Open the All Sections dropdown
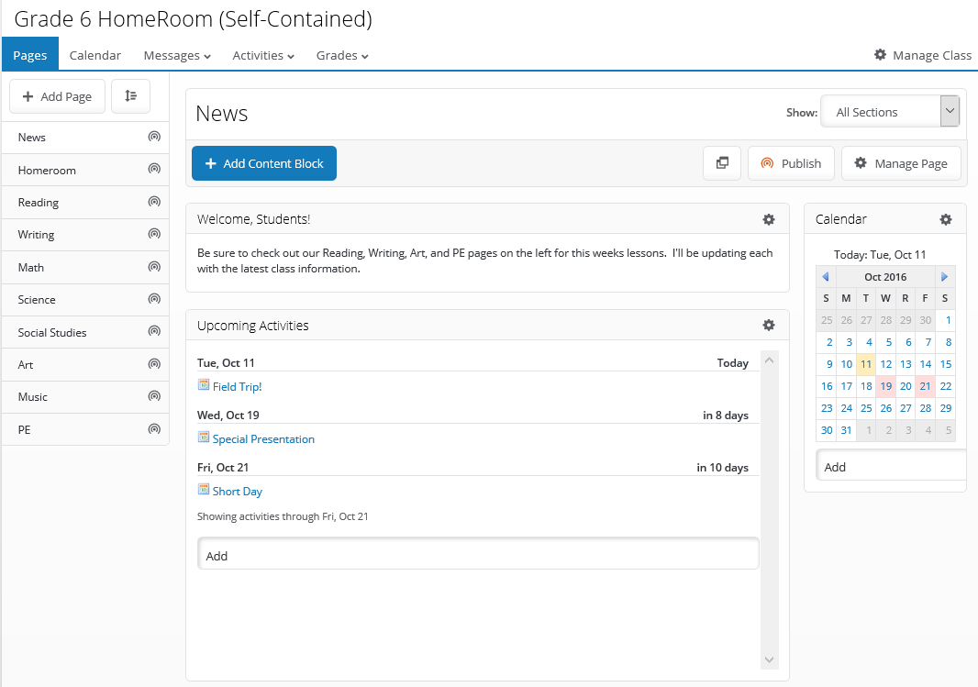 tap(889, 112)
